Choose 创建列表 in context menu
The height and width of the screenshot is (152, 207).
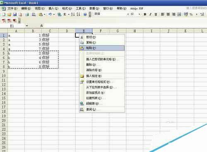pos(102,98)
